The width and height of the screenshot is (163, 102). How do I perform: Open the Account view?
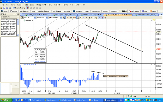14,11
